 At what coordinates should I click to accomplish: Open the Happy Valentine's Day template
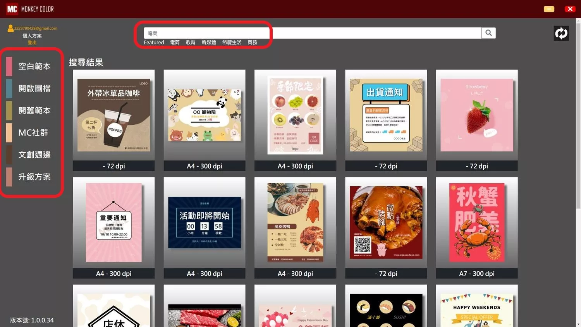click(295, 306)
